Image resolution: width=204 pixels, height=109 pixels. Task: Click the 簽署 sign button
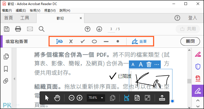(x=139, y=41)
